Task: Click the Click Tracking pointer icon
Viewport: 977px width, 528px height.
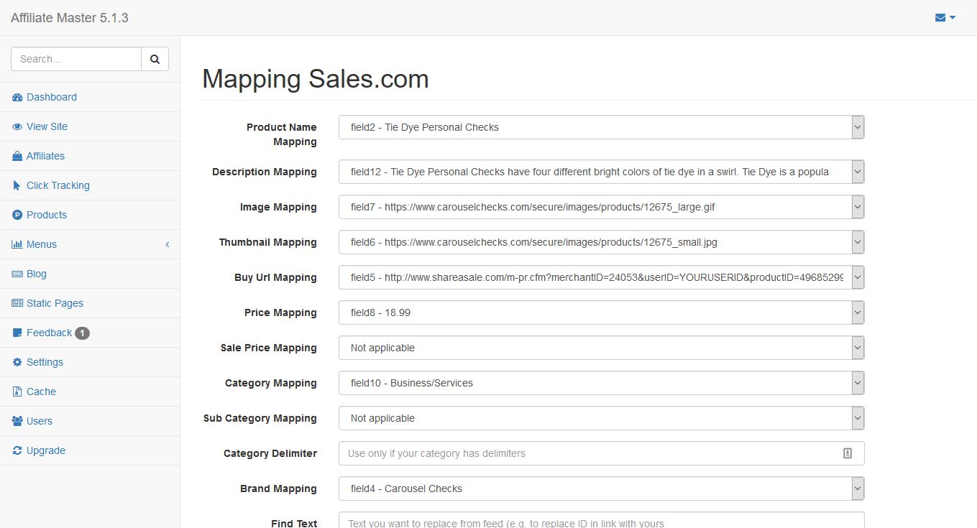Action: [x=17, y=185]
